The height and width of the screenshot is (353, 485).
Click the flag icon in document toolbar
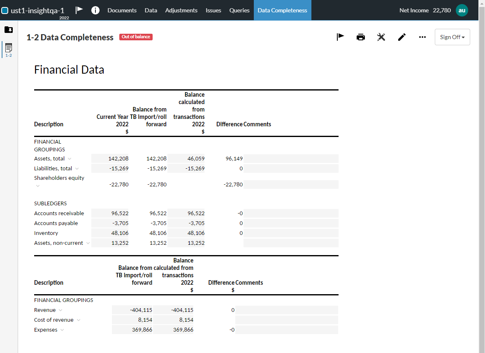[340, 37]
